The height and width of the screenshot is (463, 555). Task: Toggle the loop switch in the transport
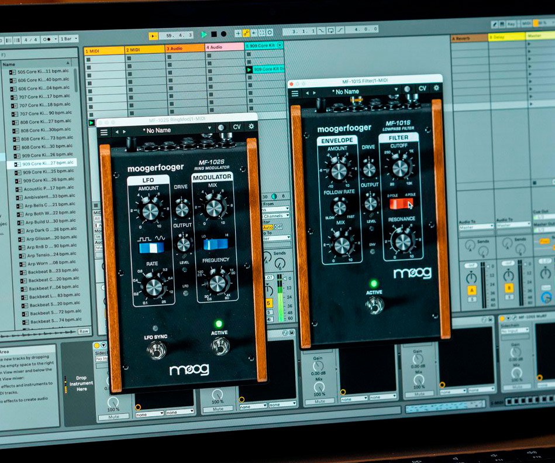tap(330, 30)
